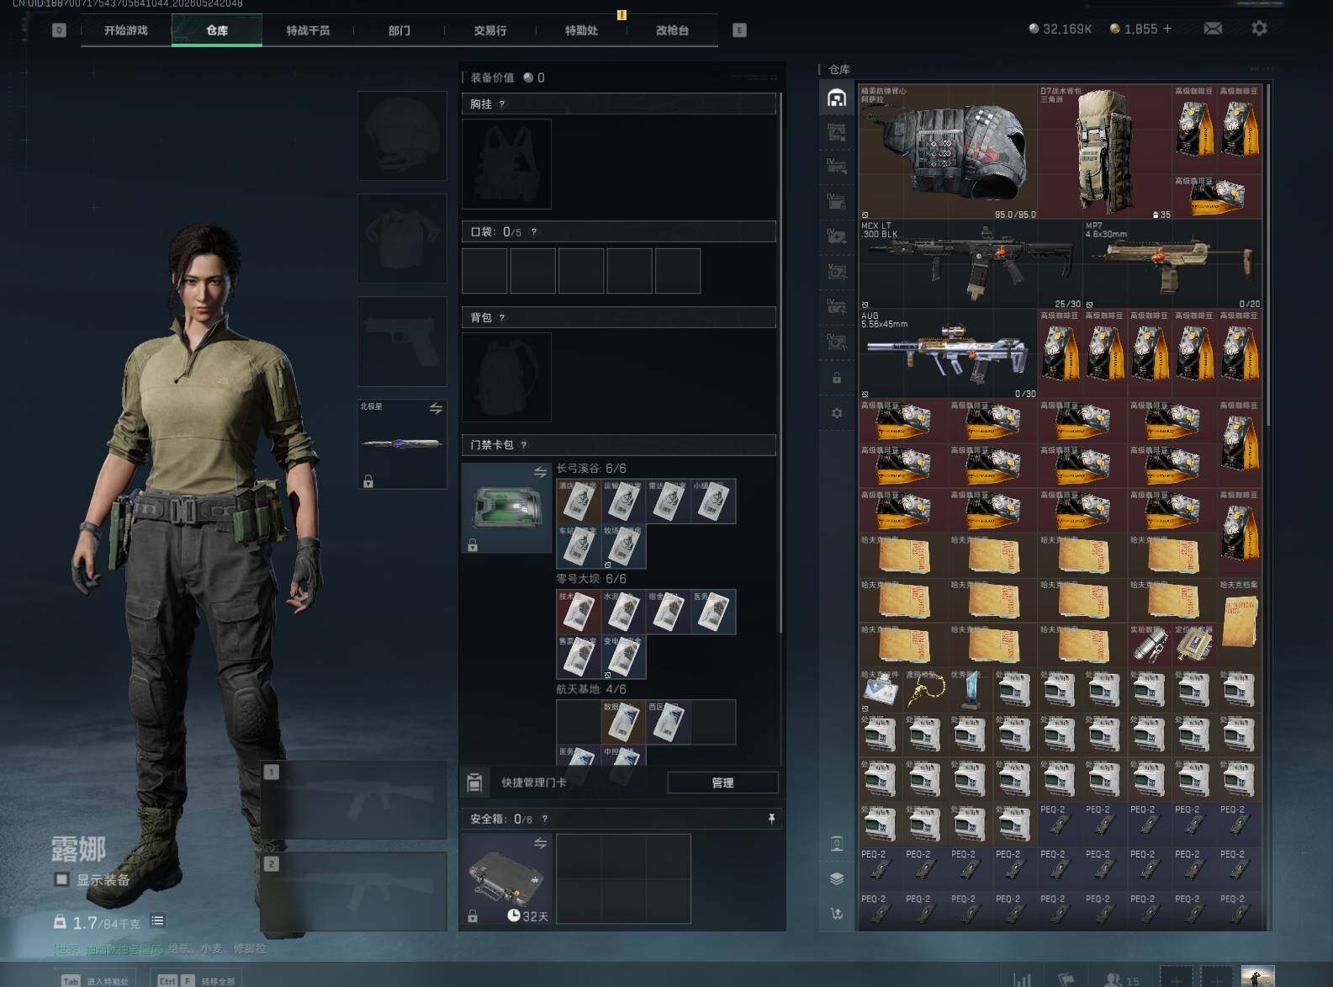The height and width of the screenshot is (987, 1333).
Task: Click the sort icon at sidebar bottom
Action: tap(837, 913)
